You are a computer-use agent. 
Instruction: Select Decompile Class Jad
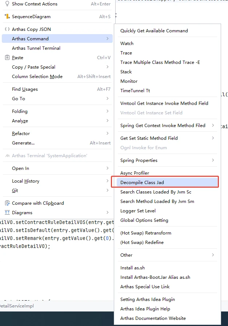145,183
